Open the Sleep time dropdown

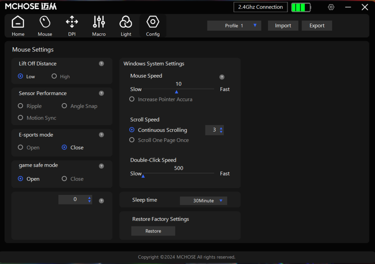[x=203, y=200]
